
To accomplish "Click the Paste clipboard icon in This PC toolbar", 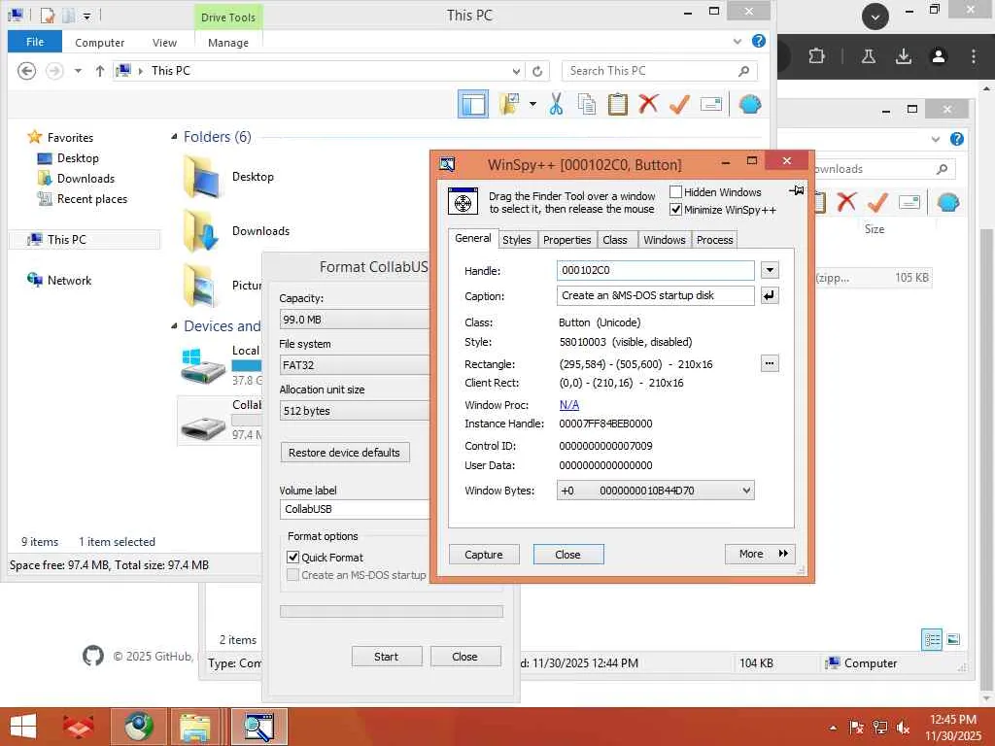I will pyautogui.click(x=617, y=104).
